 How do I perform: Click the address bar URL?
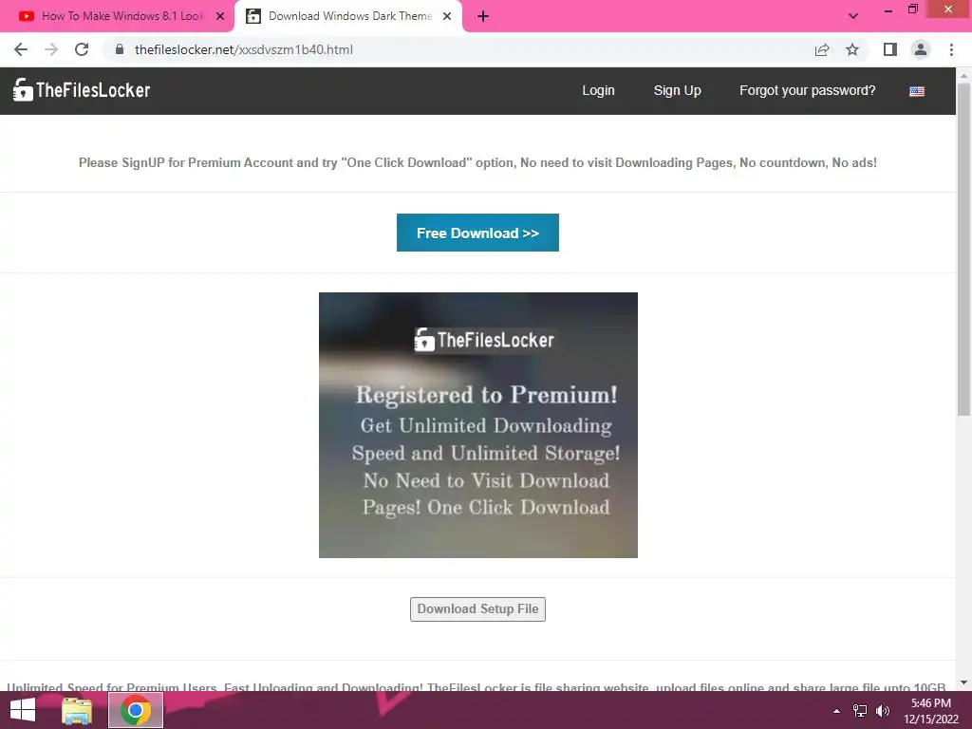pyautogui.click(x=244, y=49)
